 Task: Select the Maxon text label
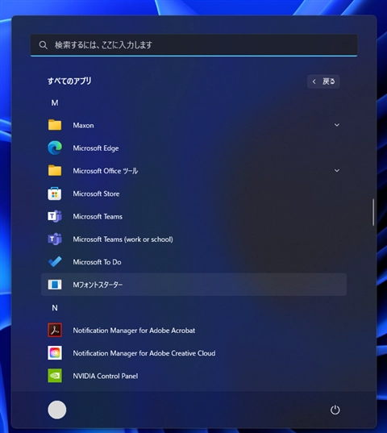[83, 125]
